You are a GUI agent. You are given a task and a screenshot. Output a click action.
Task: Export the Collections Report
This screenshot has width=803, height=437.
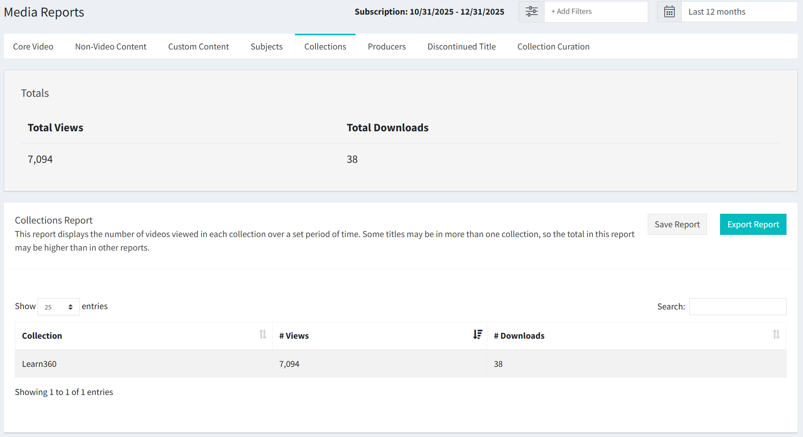point(753,224)
